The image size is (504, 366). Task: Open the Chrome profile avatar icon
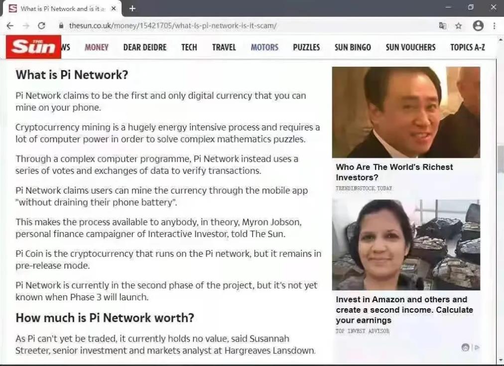click(x=478, y=26)
